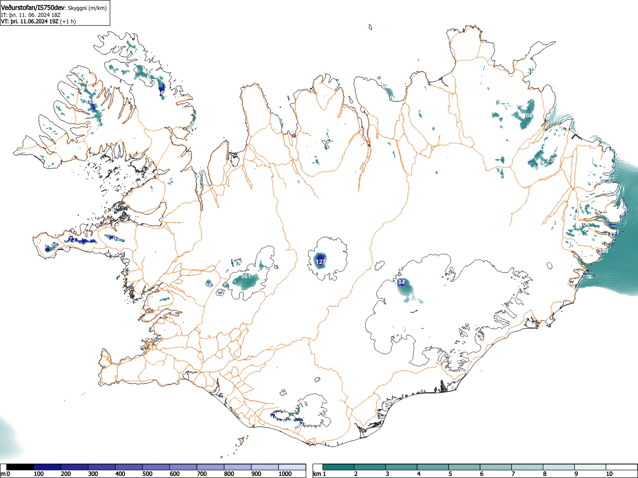Click the '166' value in the northeast
This screenshot has height=478, width=638.
pos(528,116)
